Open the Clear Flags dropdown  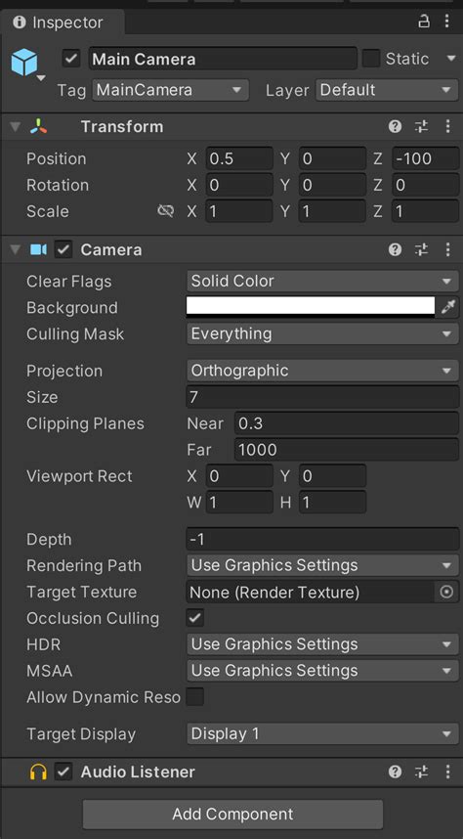point(322,281)
